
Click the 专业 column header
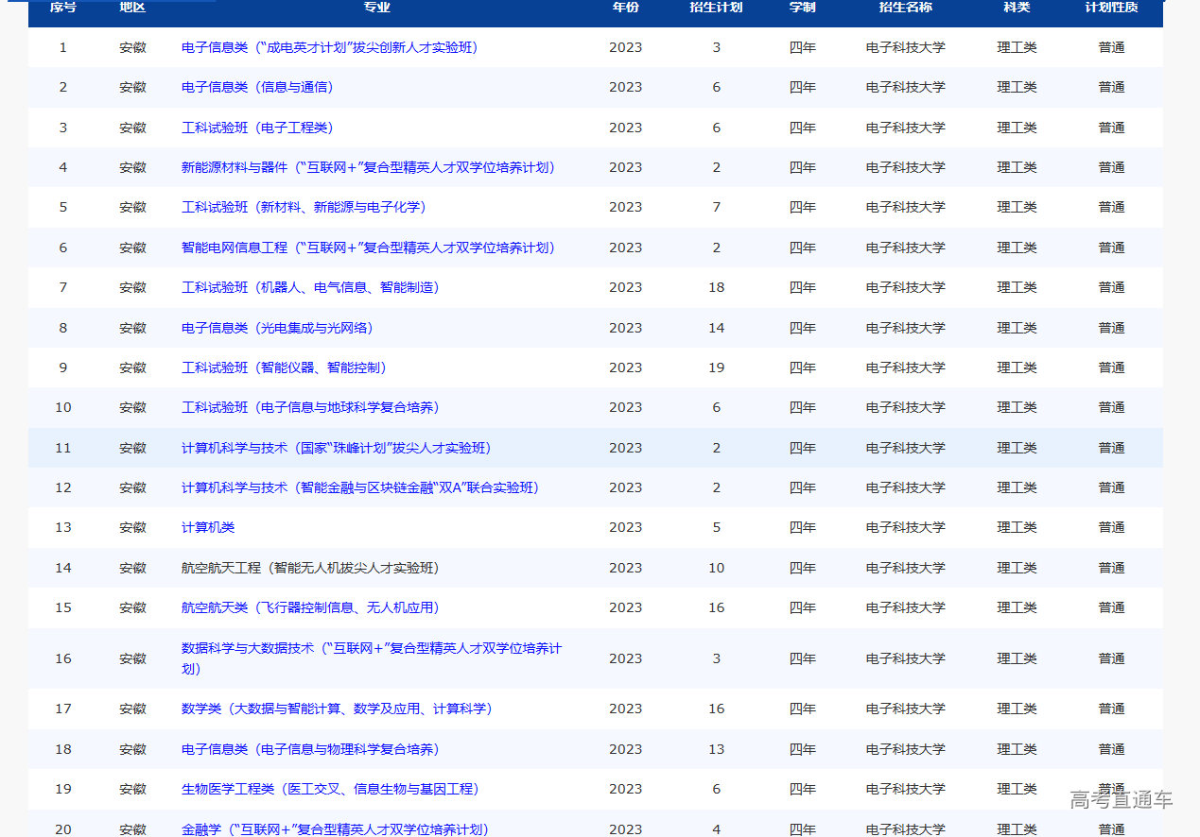click(376, 8)
